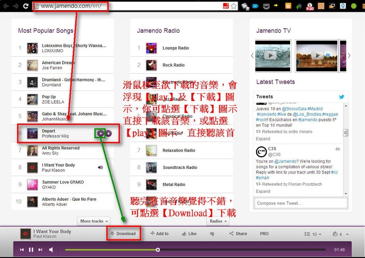365x258 pixels.
Task: Go back using the browser back arrow
Action: point(6,6)
